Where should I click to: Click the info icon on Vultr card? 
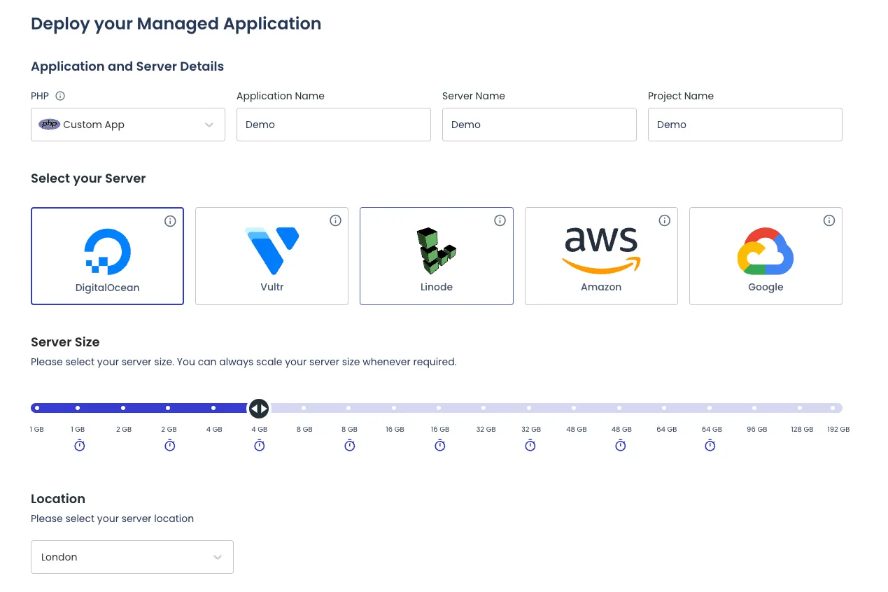coord(335,220)
